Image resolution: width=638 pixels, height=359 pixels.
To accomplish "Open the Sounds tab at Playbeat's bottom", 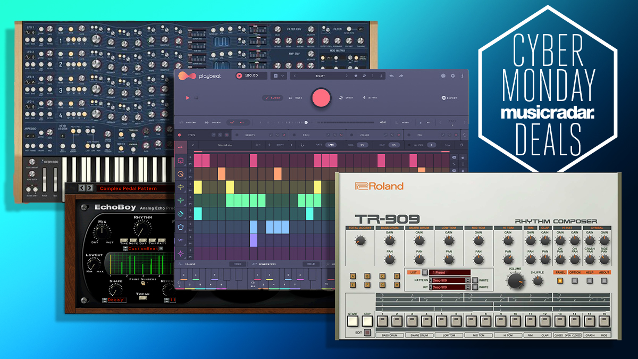I will pos(189,263).
